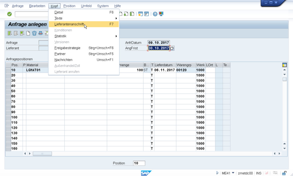
Task: Click the blank page icon in application toolbar
Action: click(28, 33)
